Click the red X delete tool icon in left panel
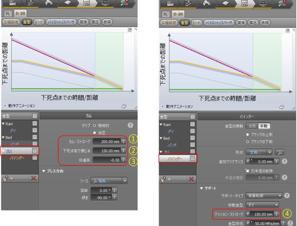 [34, 178]
